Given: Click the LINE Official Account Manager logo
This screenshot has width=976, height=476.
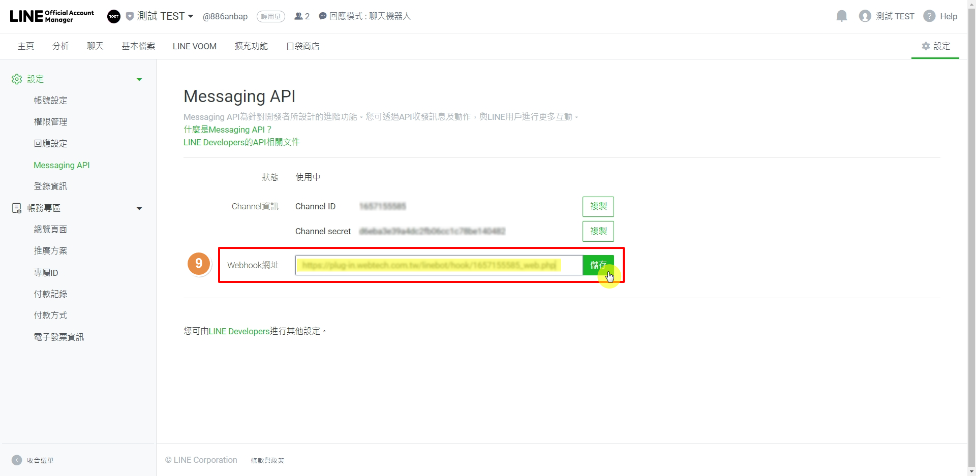Looking at the screenshot, I should tap(52, 16).
